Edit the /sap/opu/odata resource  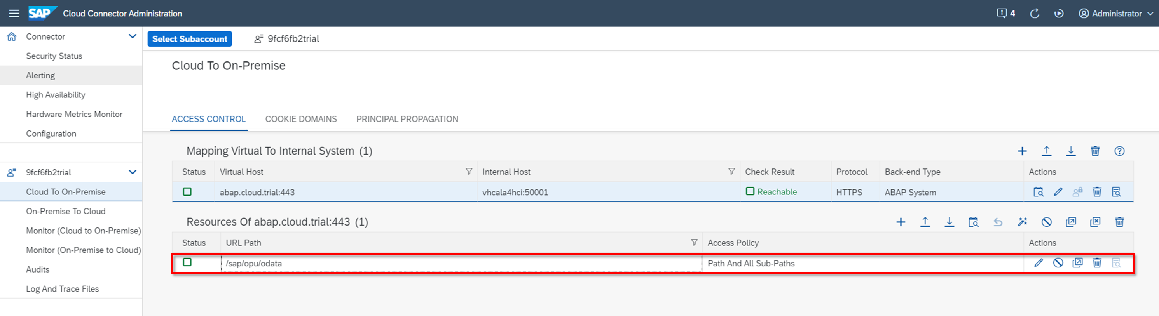(x=1039, y=263)
